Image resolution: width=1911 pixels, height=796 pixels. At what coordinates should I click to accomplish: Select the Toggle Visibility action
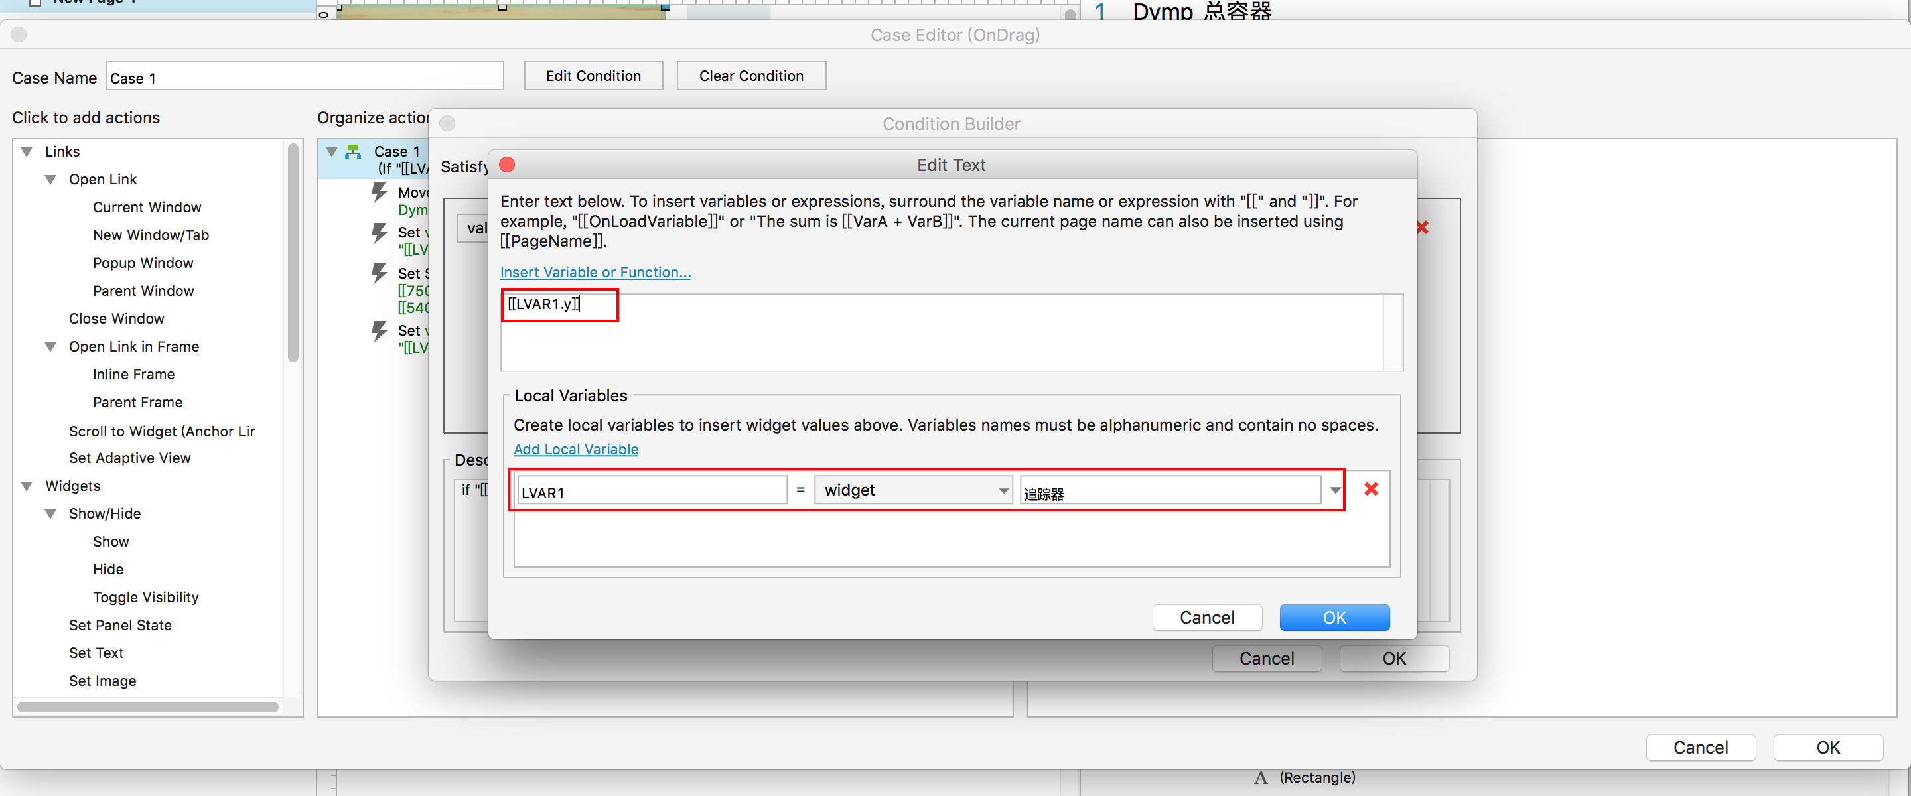pos(145,597)
